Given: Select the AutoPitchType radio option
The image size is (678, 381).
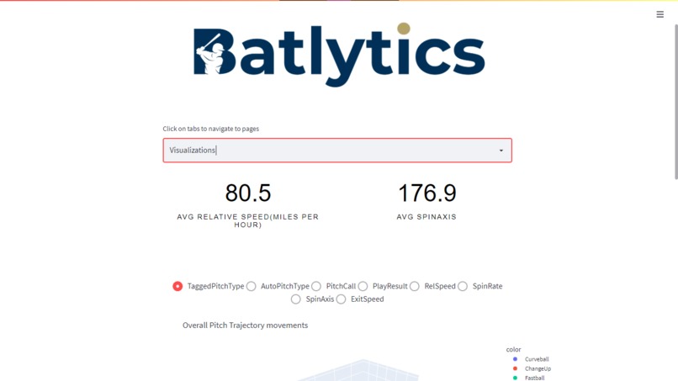Looking at the screenshot, I should pos(251,286).
